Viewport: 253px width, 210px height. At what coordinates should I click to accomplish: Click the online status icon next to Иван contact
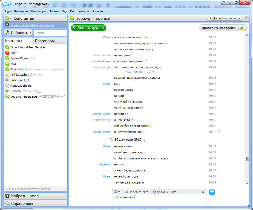(7, 64)
